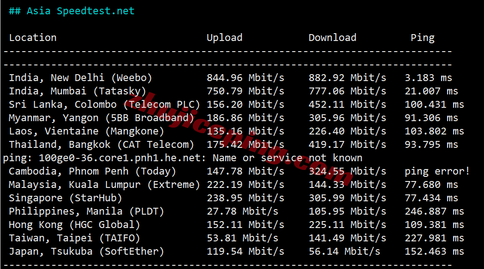Viewport: 484px width, 269px height.
Task: Click download value 419.17 Mbit/s
Action: point(347,145)
